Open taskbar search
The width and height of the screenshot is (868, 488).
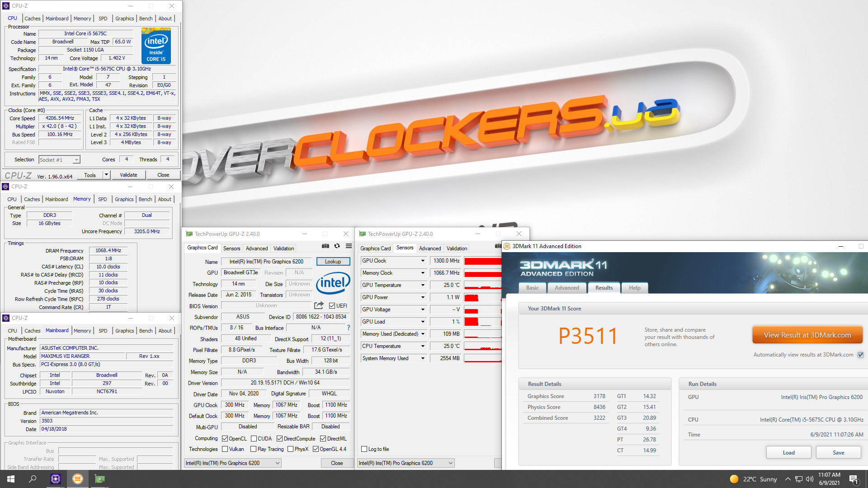coord(33,479)
